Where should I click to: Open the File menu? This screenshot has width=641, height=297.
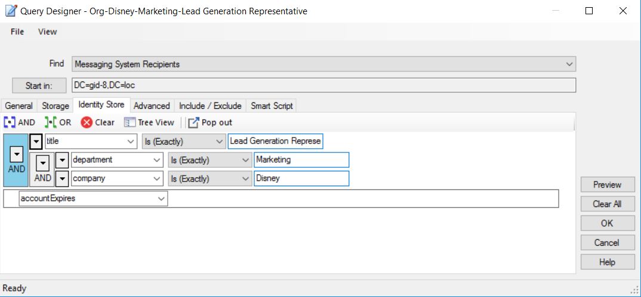(17, 32)
